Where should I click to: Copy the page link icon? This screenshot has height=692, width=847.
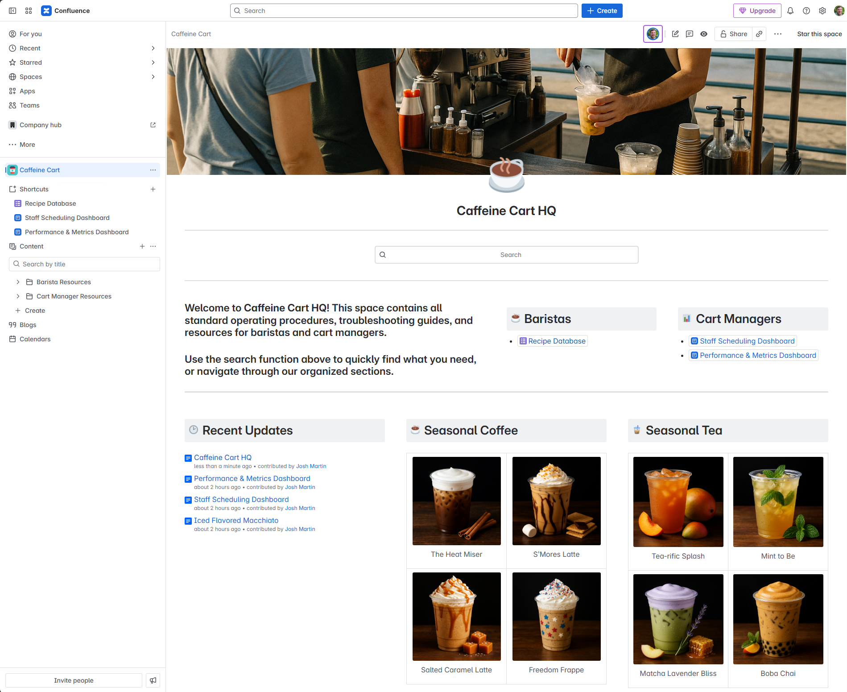pos(759,34)
